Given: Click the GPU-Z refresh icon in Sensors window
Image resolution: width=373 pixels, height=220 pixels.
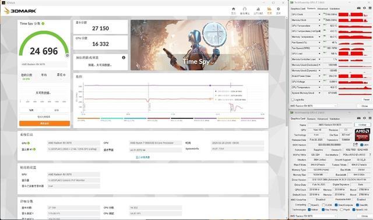Looking at the screenshot, I should pos(364,8).
